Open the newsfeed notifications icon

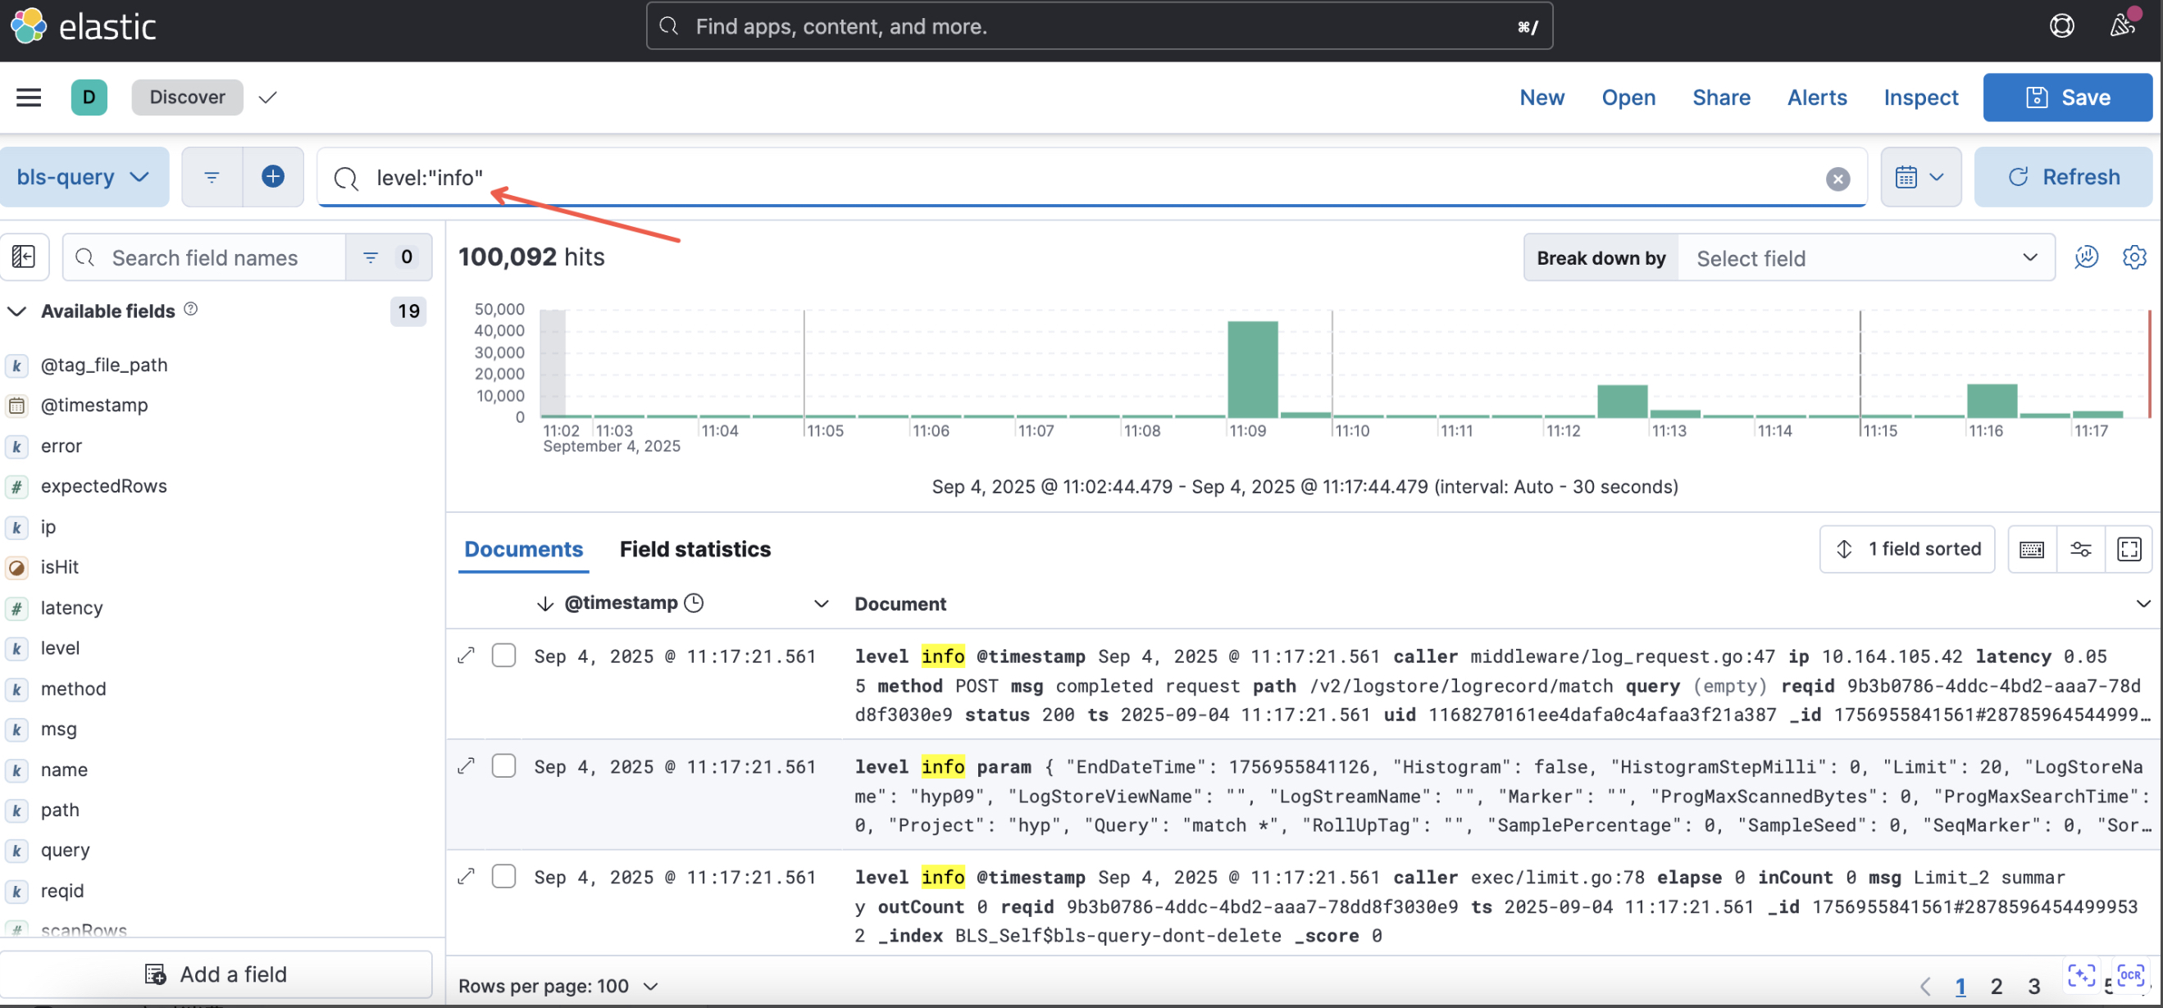(x=2123, y=26)
